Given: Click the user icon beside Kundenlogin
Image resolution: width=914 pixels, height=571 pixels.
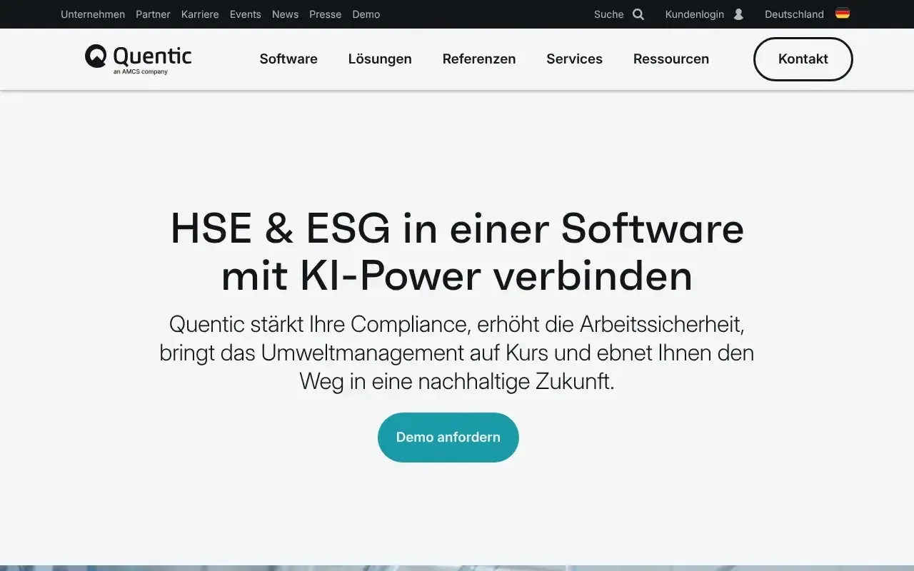Looking at the screenshot, I should [x=737, y=14].
